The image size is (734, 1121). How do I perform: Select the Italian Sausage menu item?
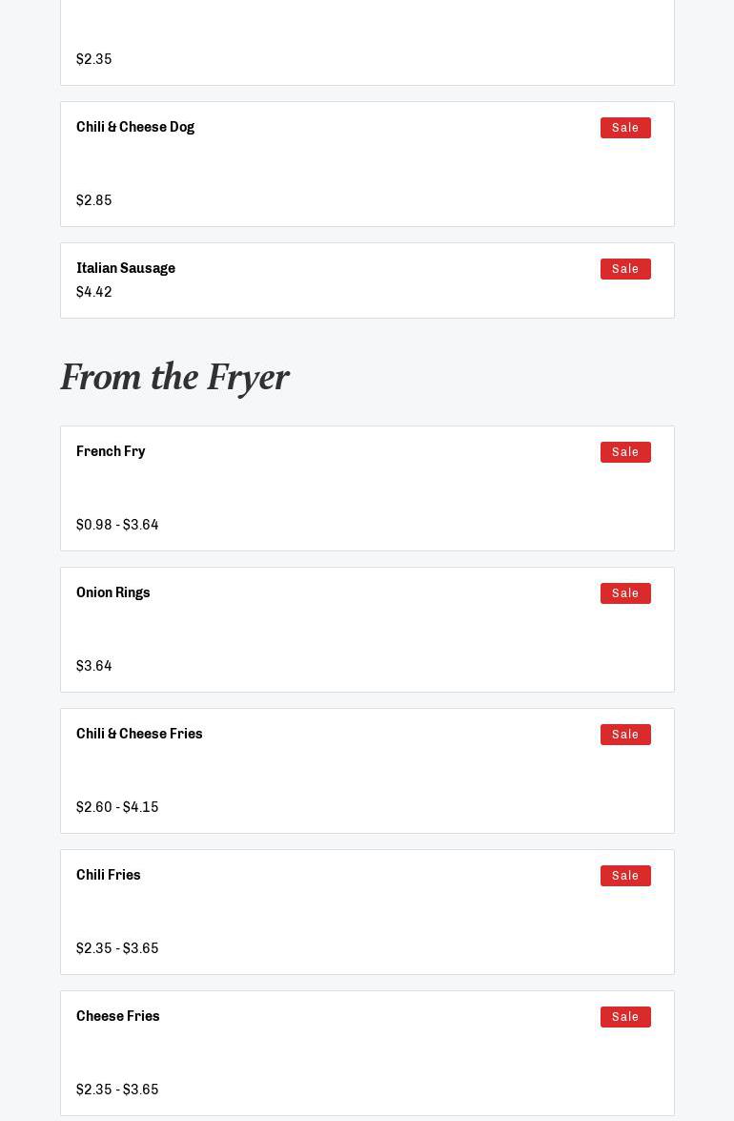126,268
